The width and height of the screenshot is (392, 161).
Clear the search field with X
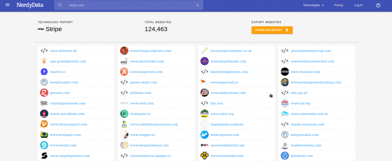198,5
